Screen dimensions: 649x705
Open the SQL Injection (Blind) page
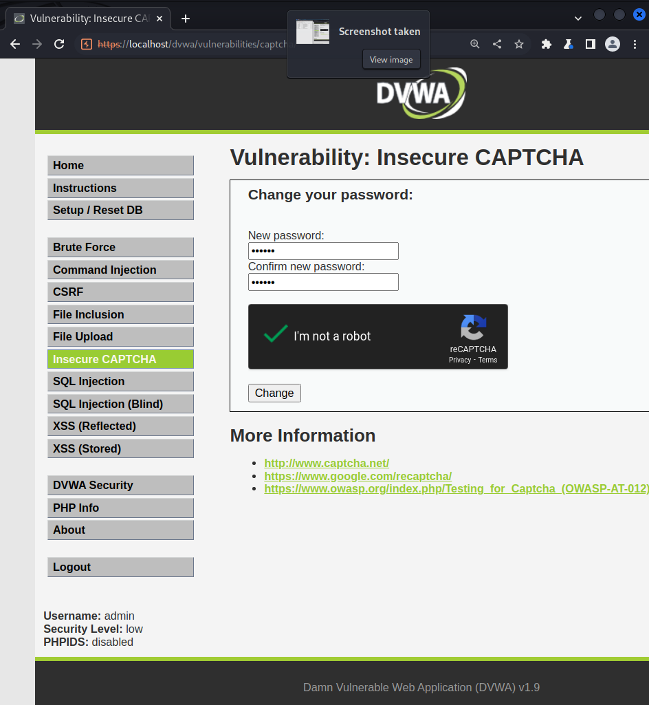[120, 404]
